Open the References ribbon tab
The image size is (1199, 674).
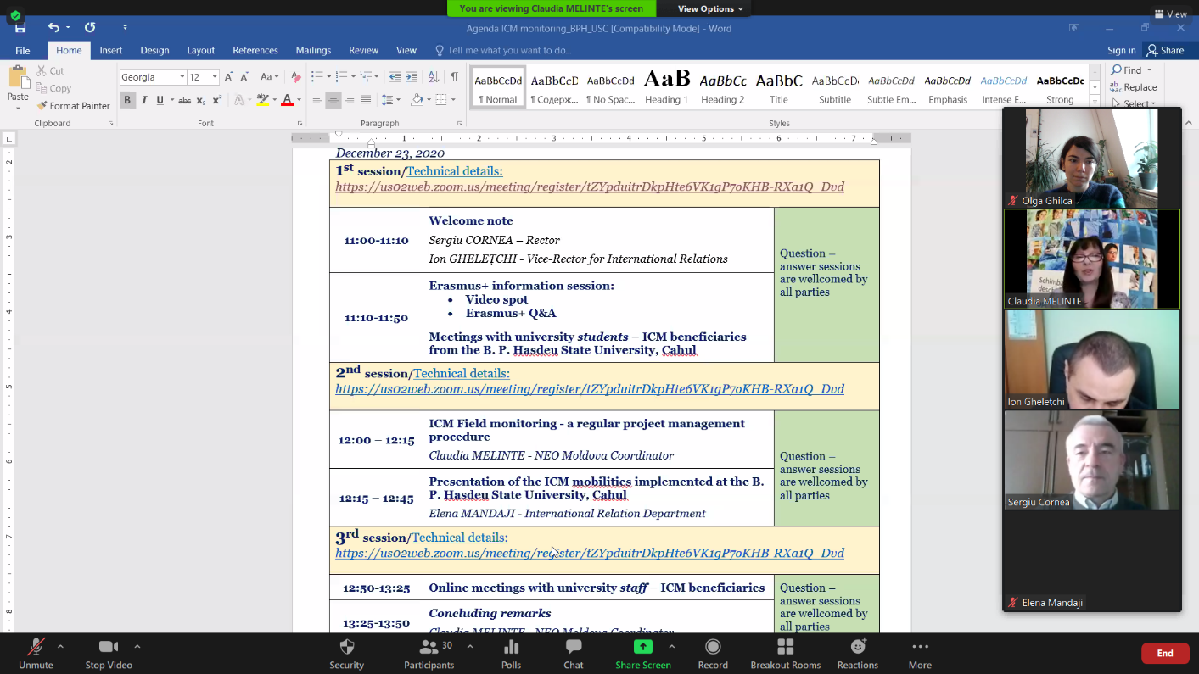[x=255, y=51]
